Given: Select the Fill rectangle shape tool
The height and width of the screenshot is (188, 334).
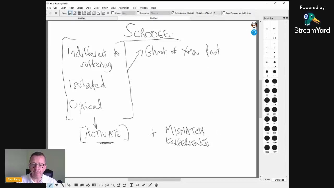Looking at the screenshot, I should tap(76, 185).
